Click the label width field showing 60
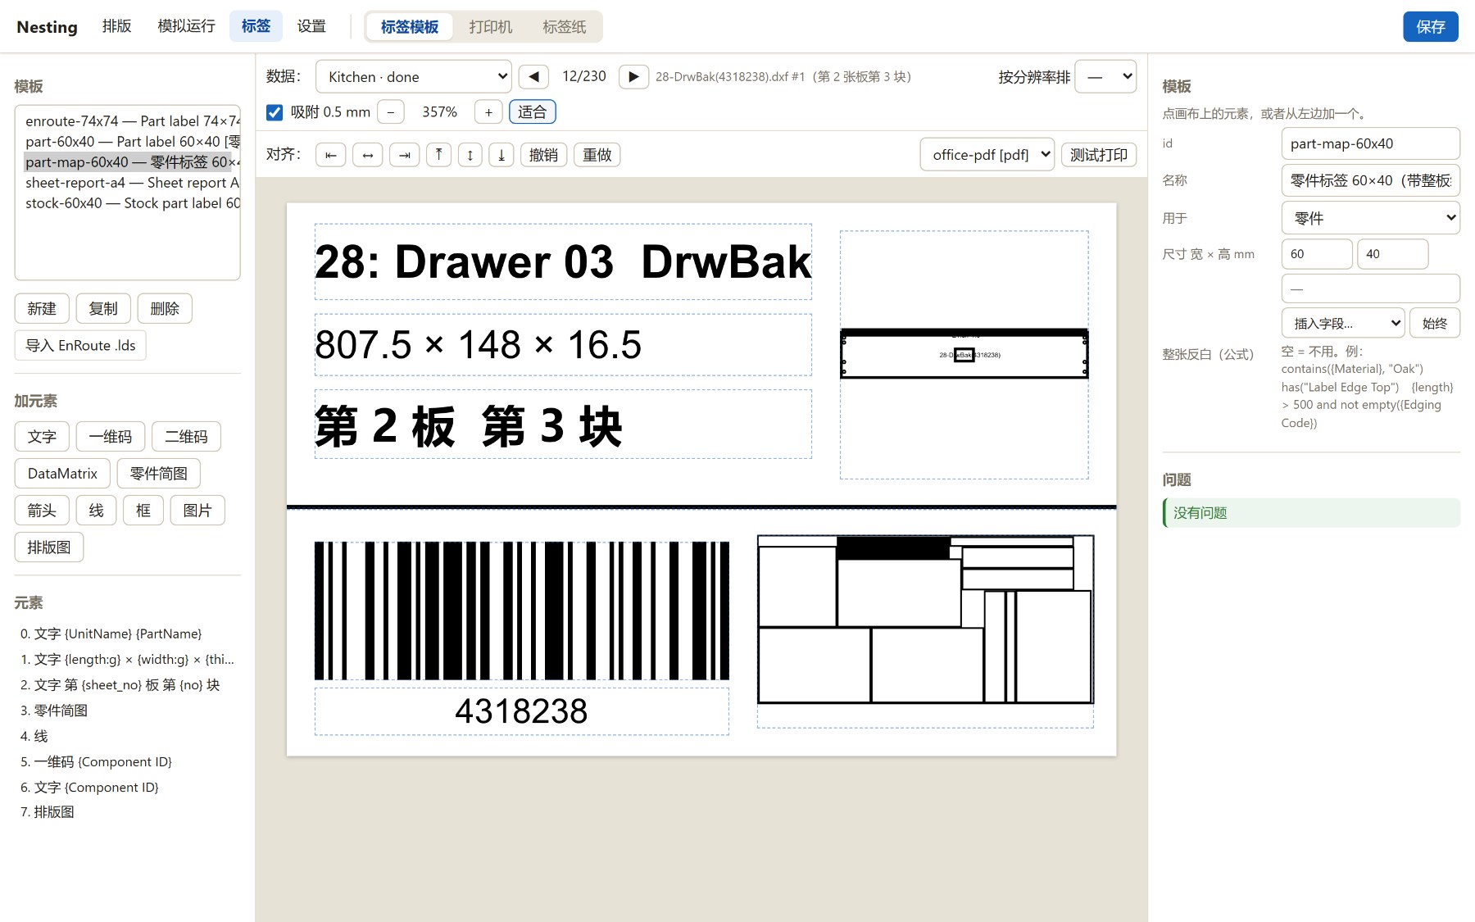 (1317, 254)
